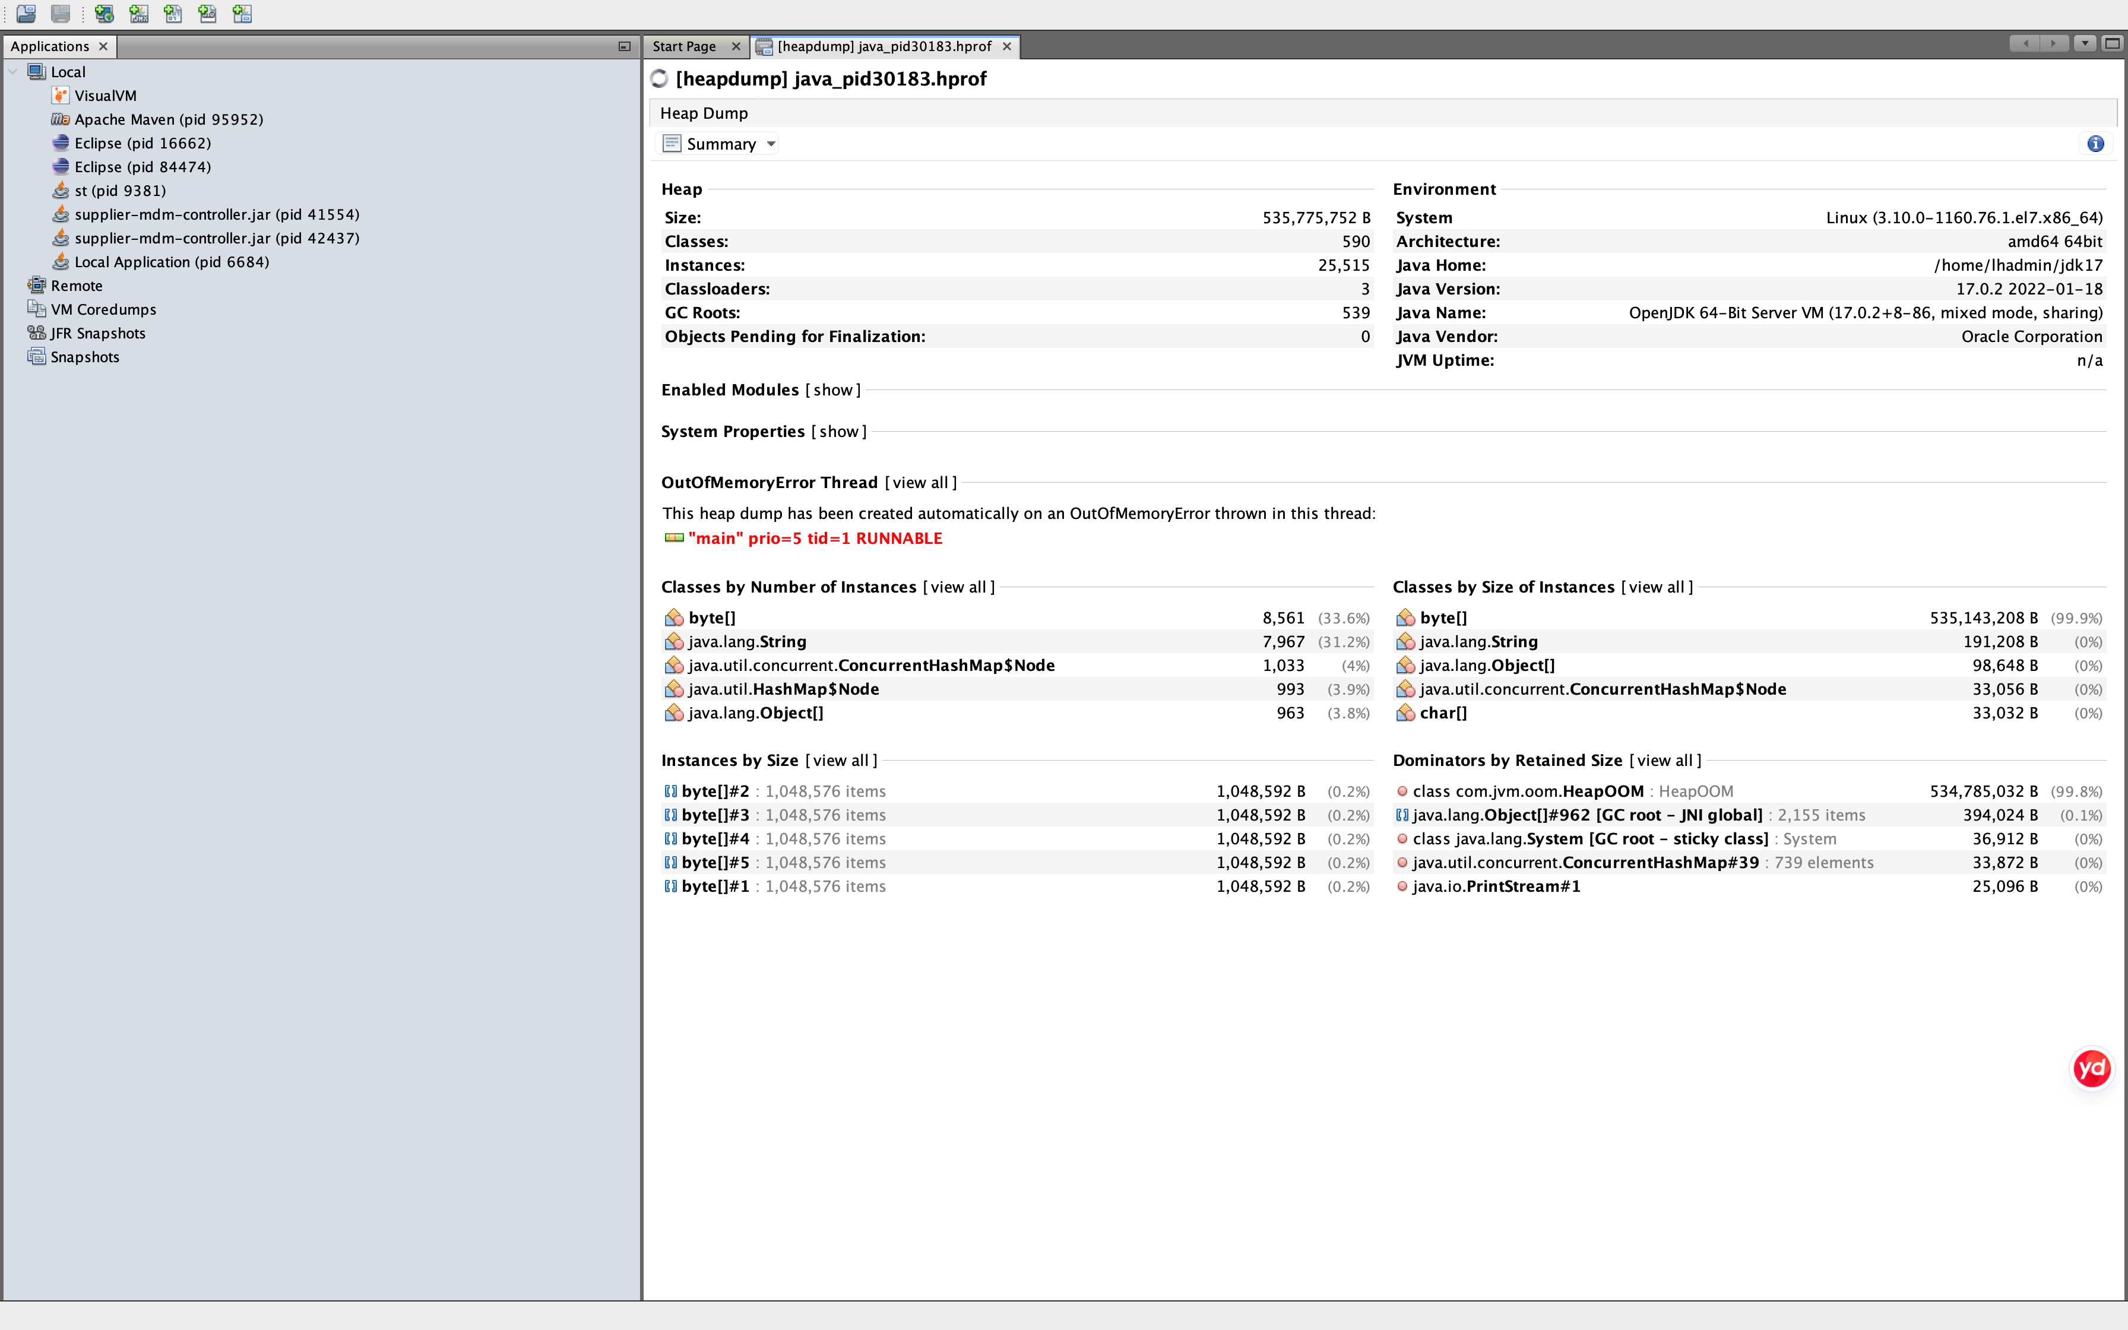Open instance byte[]#3
The height and width of the screenshot is (1330, 2128).
716,815
